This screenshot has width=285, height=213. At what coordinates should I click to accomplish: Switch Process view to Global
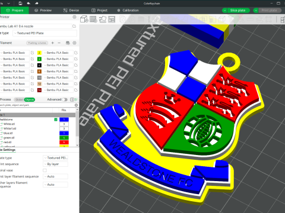click(x=20, y=99)
